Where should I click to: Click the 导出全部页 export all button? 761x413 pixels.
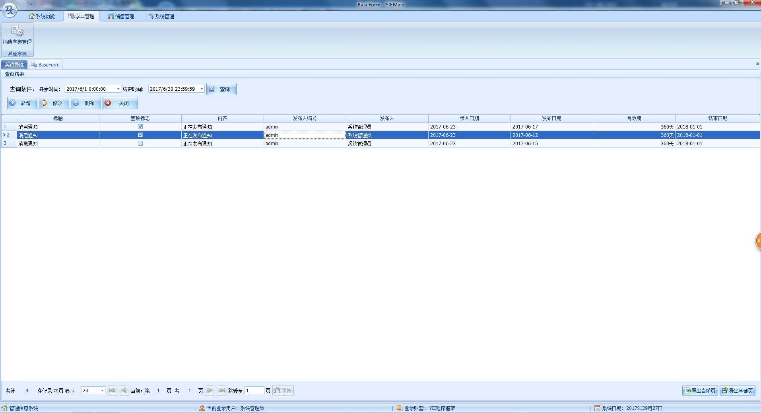pos(737,391)
